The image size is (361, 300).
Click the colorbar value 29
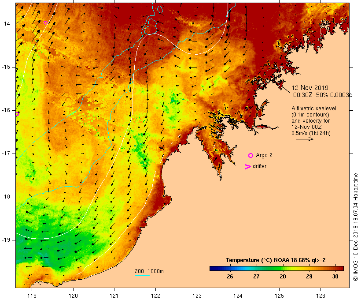click(309, 277)
